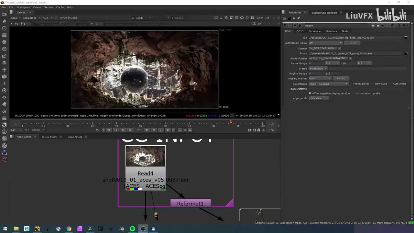Jump to the last frame
The width and height of the screenshot is (414, 233).
pyautogui.click(x=168, y=130)
